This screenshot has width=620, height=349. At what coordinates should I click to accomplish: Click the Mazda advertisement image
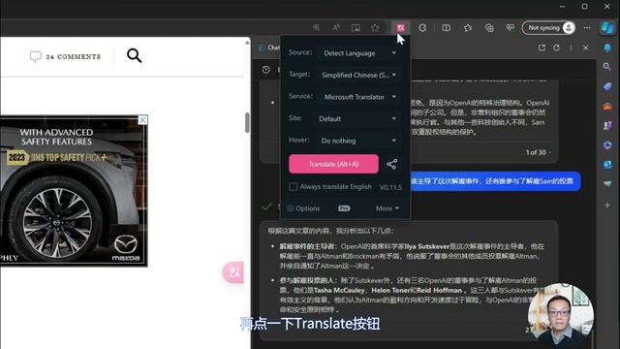click(74, 191)
